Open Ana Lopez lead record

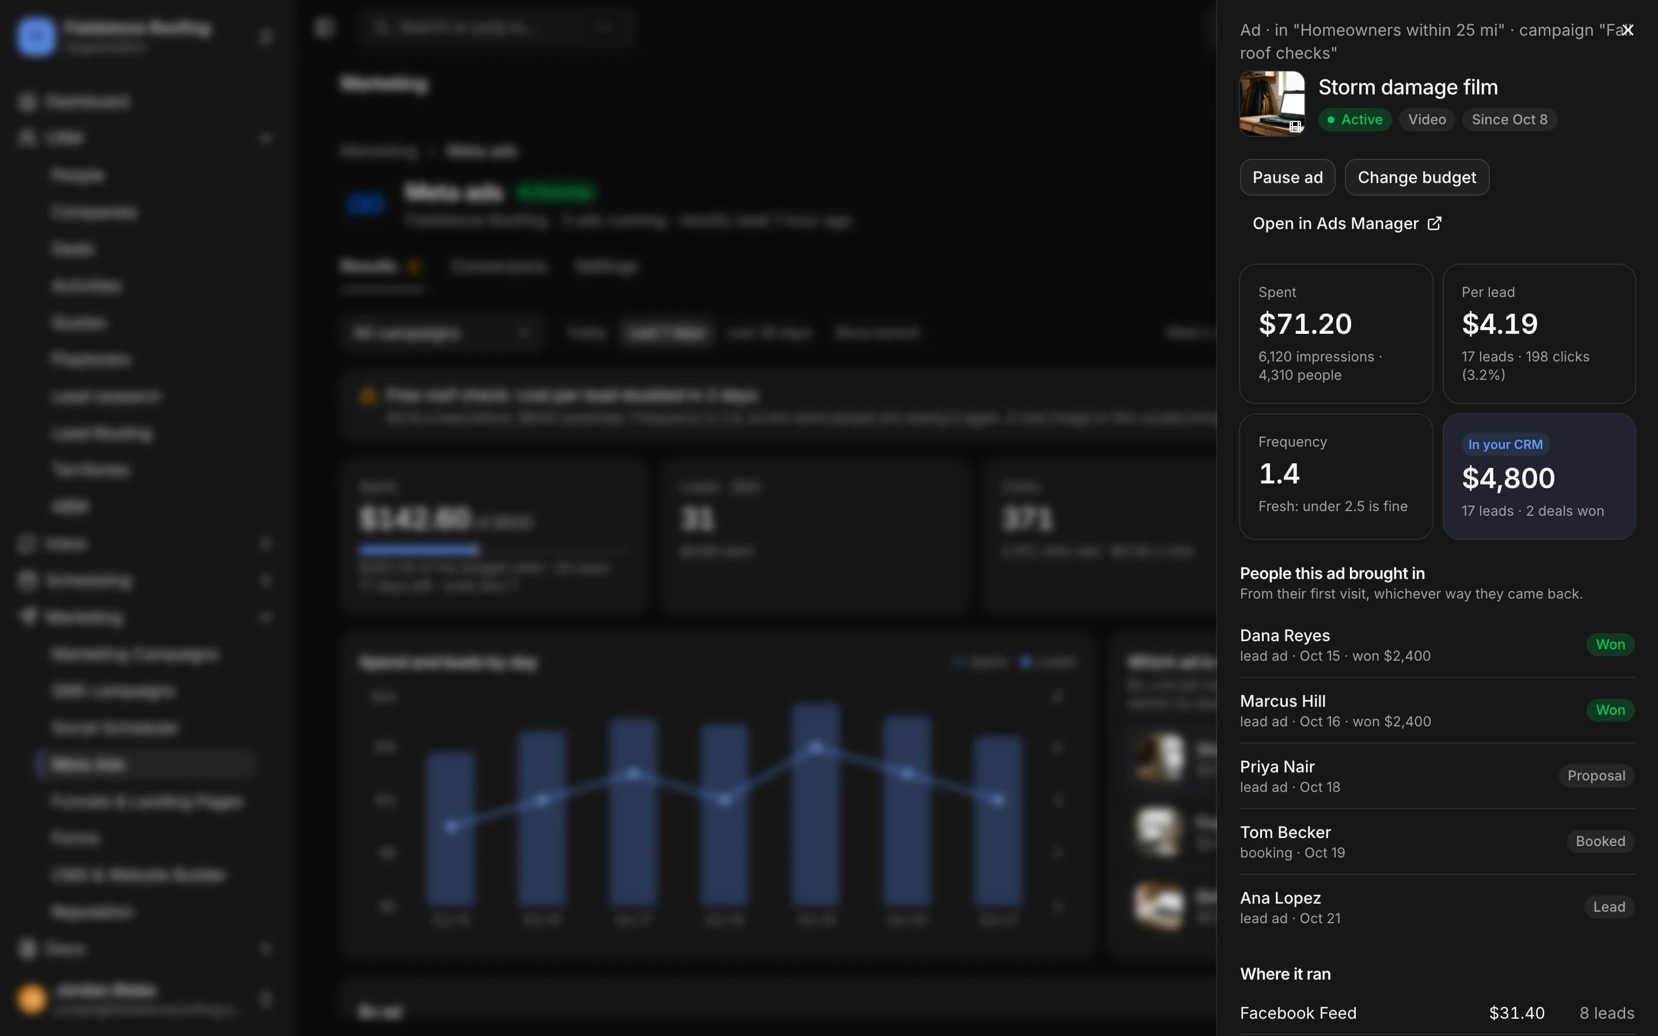coord(1437,907)
